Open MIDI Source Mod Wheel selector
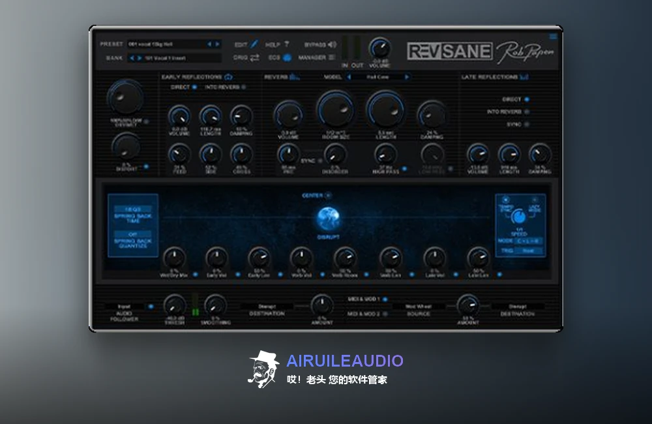This screenshot has height=424, width=652. click(419, 307)
